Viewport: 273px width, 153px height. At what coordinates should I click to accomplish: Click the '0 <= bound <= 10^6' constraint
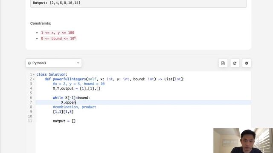click(x=58, y=38)
